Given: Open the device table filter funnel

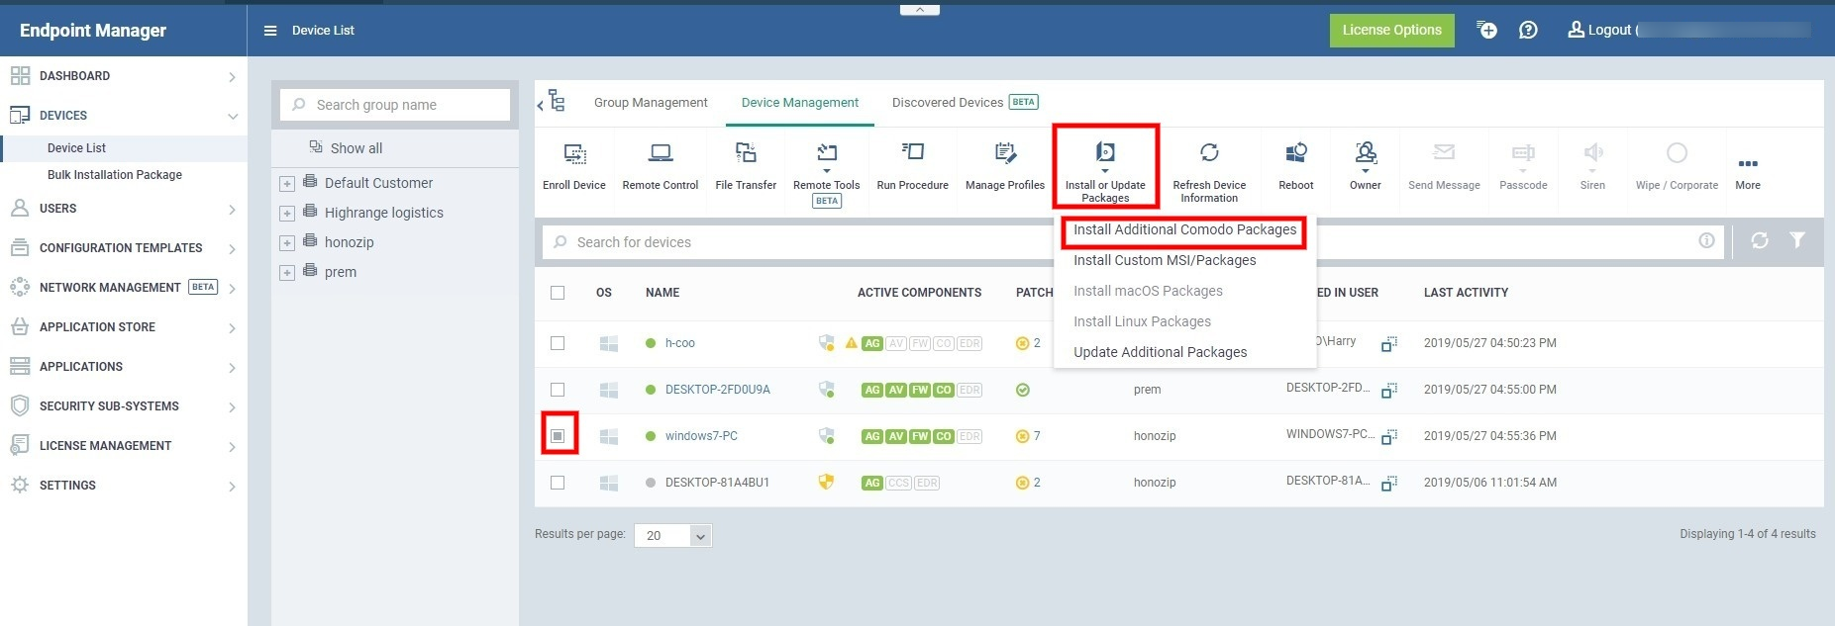Looking at the screenshot, I should point(1797,240).
